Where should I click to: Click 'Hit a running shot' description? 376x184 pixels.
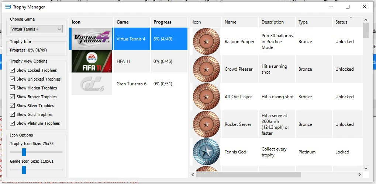tap(274, 69)
